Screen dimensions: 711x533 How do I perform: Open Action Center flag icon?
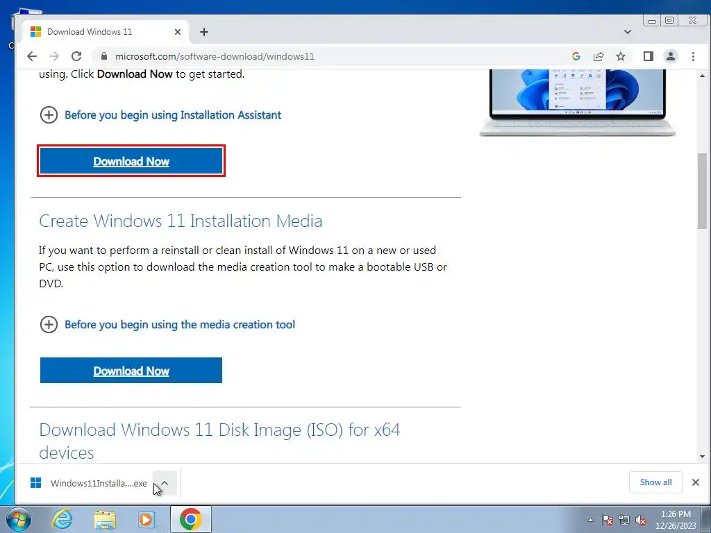[608, 520]
